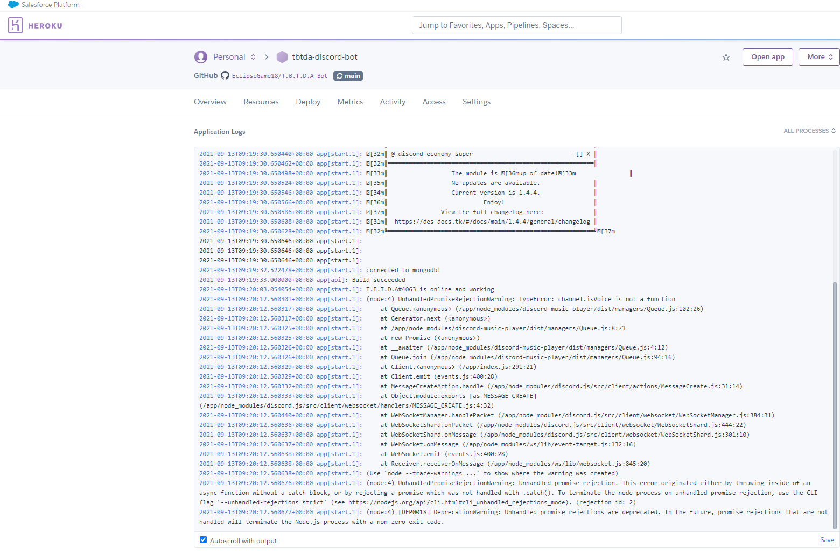Click the Salesforce Platform cloud icon

click(13, 4)
